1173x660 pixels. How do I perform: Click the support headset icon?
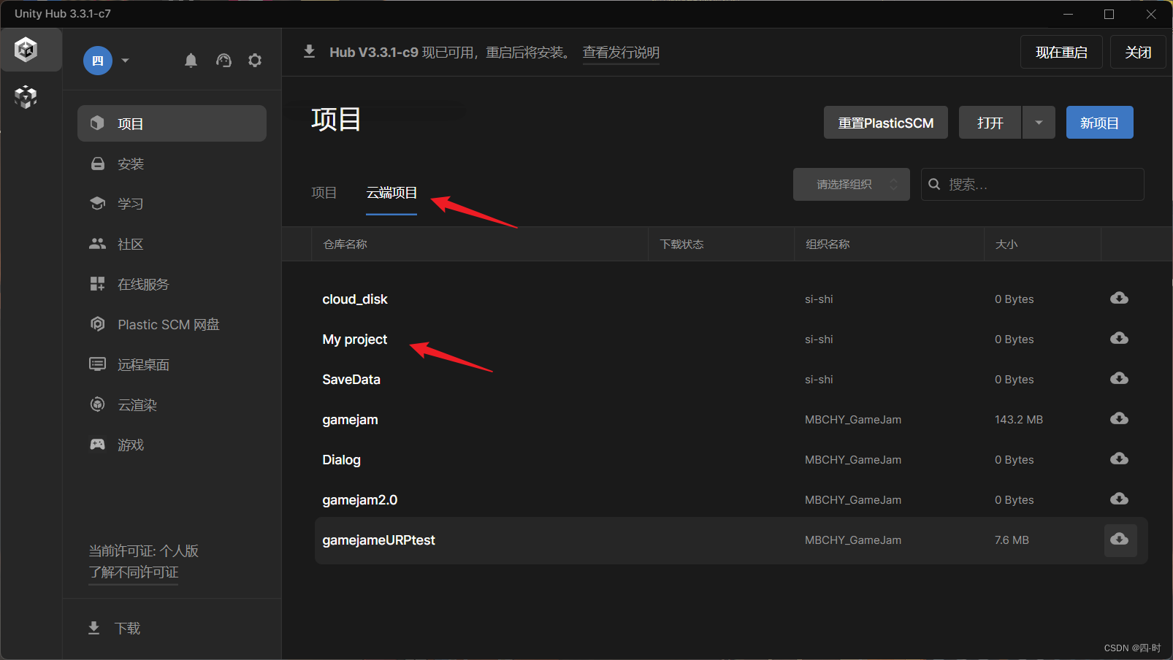tap(223, 61)
